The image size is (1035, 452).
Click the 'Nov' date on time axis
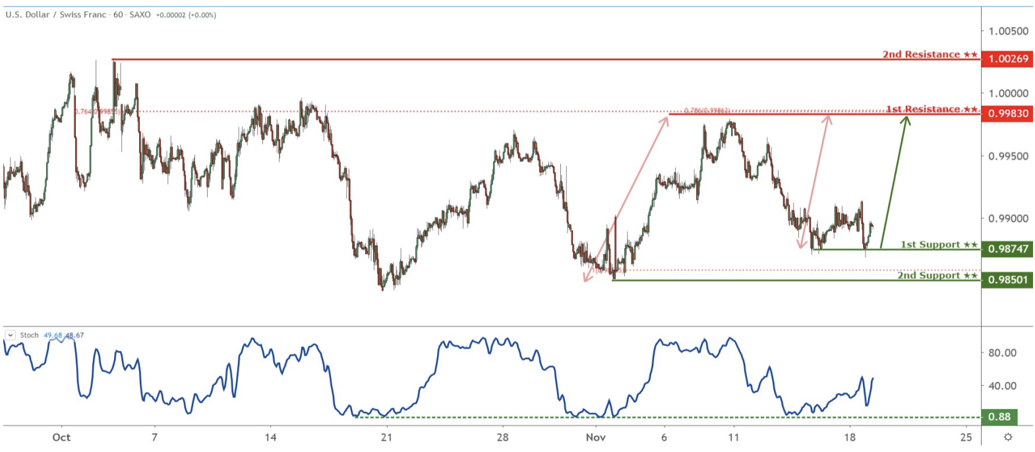coord(595,437)
